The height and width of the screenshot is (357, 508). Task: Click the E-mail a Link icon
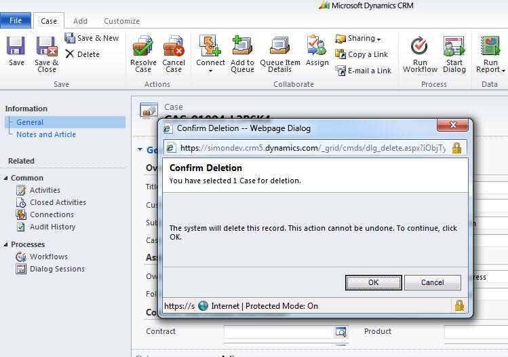(340, 70)
